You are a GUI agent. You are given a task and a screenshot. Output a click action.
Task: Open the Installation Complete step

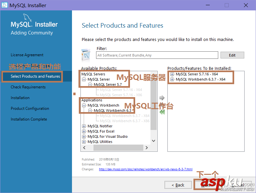click(x=29, y=119)
